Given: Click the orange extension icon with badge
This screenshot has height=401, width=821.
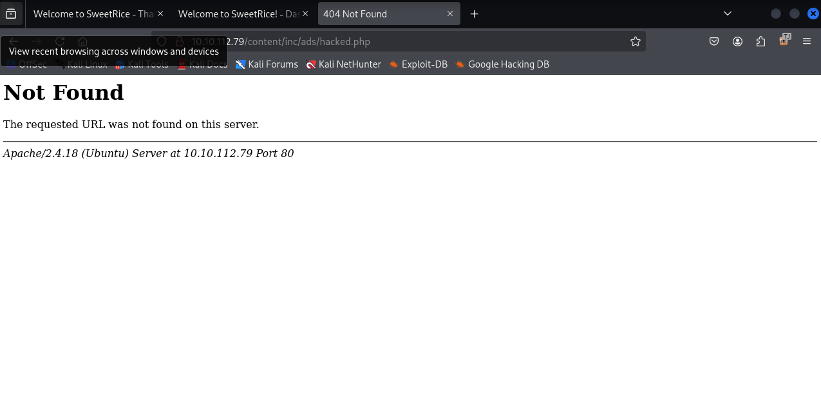Looking at the screenshot, I should pyautogui.click(x=784, y=41).
